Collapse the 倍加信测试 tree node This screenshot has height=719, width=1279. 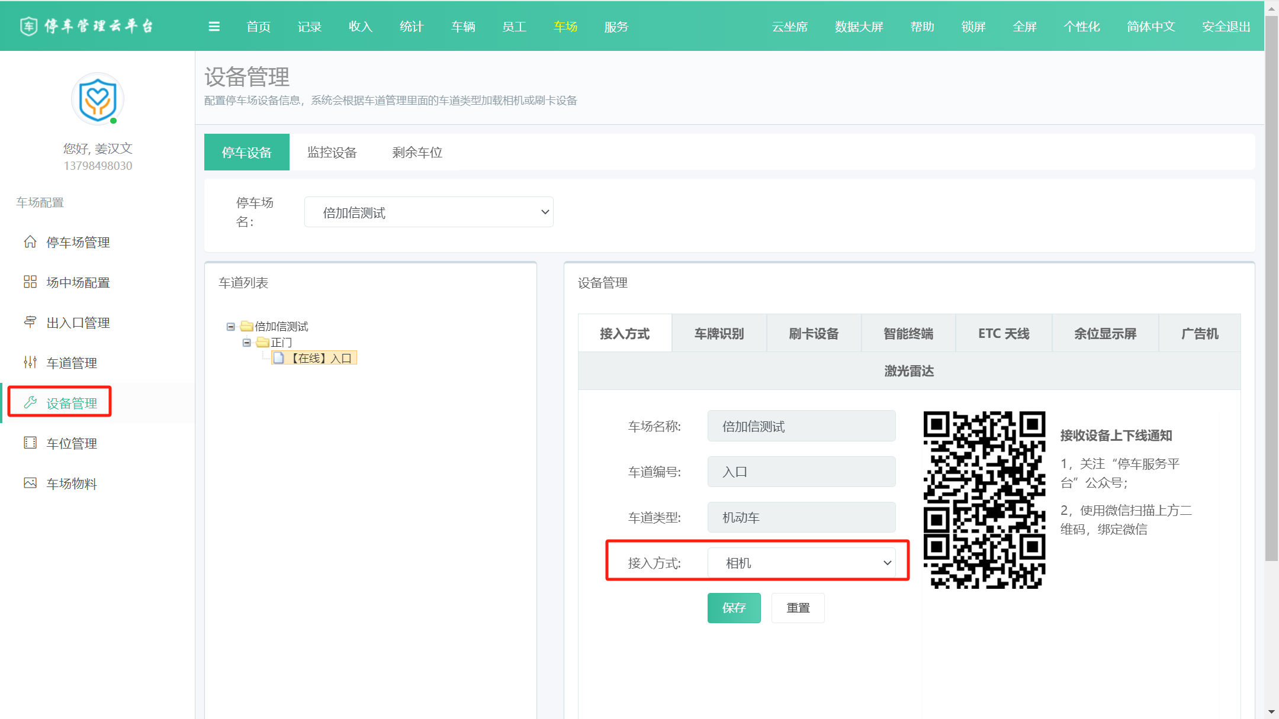coord(231,327)
